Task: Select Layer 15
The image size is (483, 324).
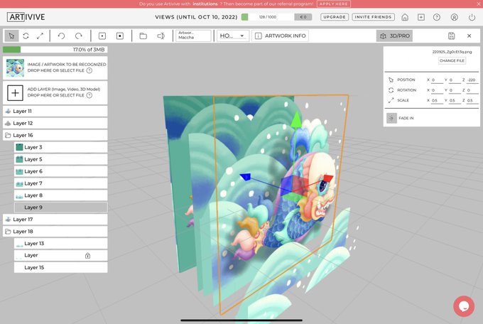Action: [60, 268]
